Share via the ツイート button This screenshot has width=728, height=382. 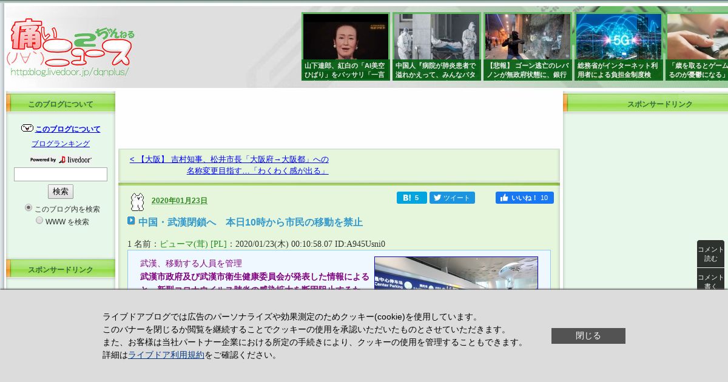click(x=452, y=198)
